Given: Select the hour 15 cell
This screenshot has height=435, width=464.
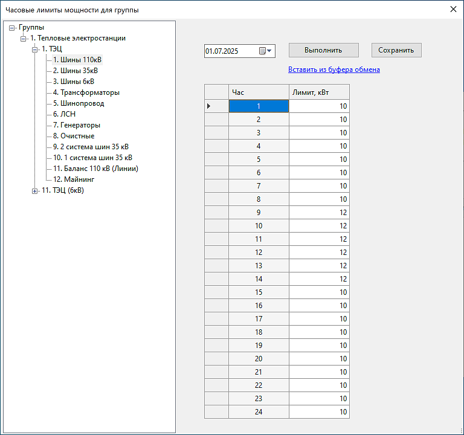Looking at the screenshot, I should point(259,292).
